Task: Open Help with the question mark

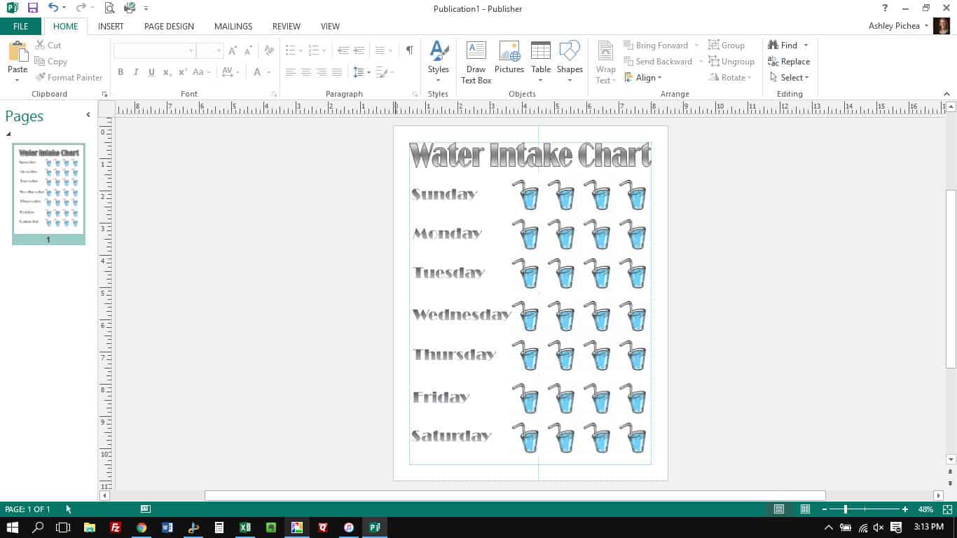Action: (x=886, y=8)
